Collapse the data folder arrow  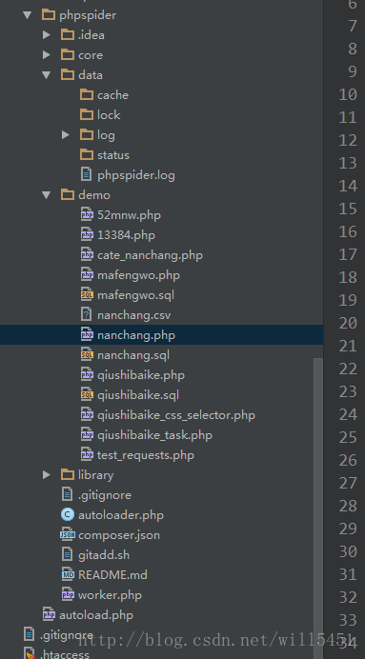click(47, 75)
